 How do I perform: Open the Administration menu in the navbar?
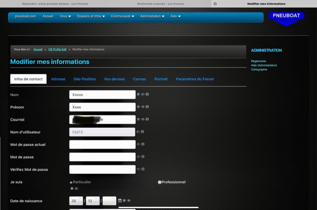(x=152, y=16)
